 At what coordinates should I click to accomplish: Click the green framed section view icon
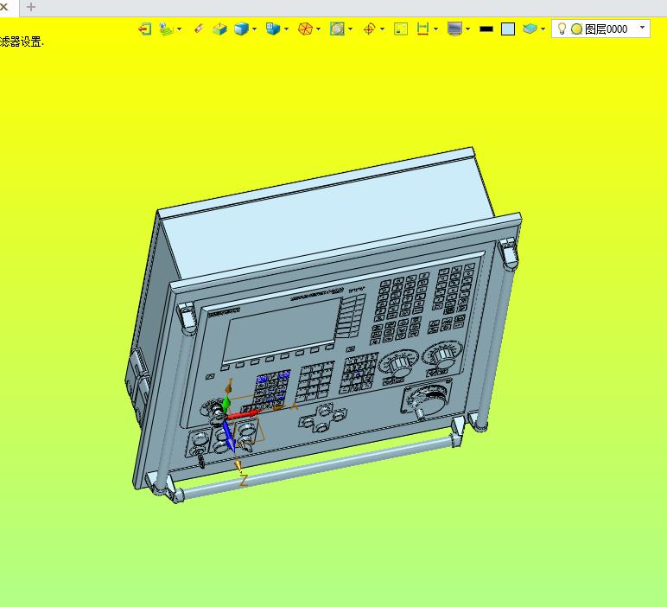point(337,29)
